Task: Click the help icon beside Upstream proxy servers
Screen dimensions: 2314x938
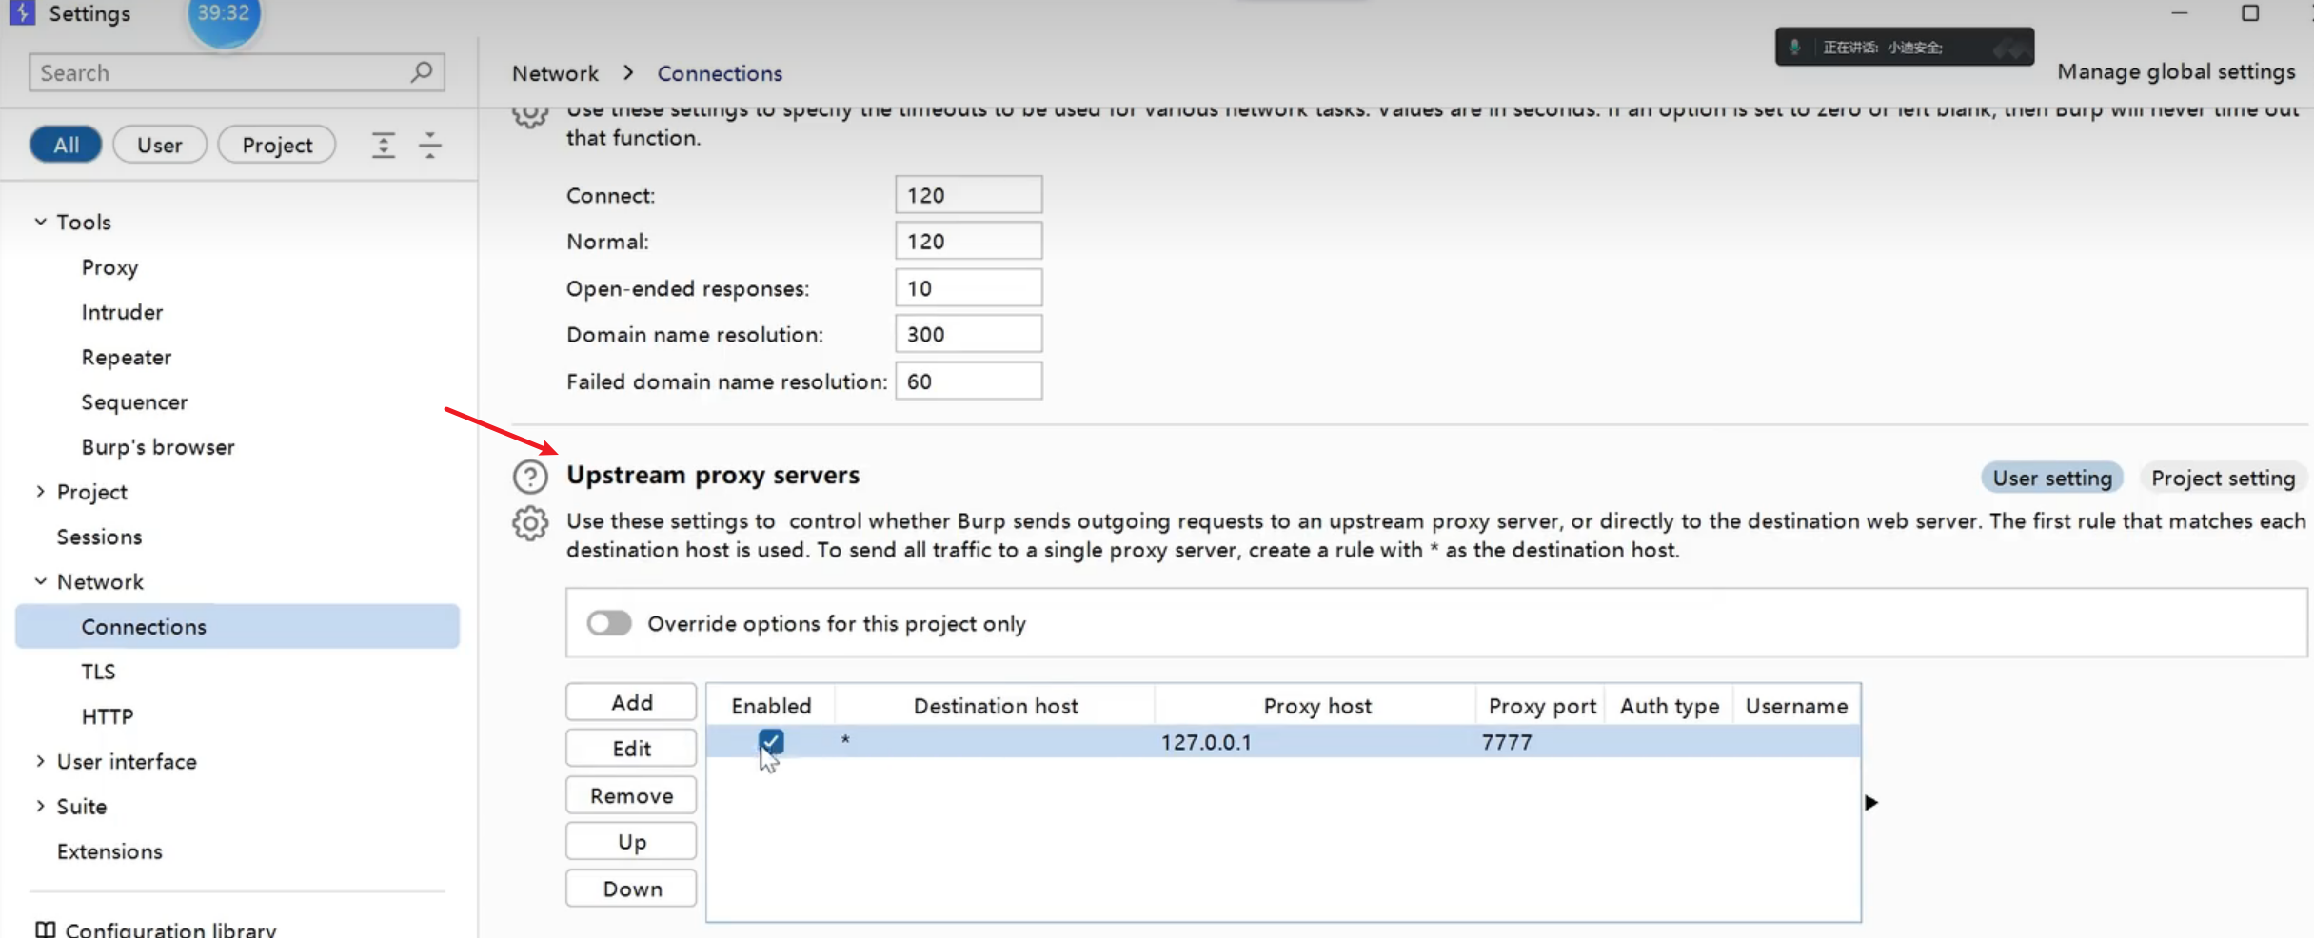Action: pyautogui.click(x=530, y=477)
